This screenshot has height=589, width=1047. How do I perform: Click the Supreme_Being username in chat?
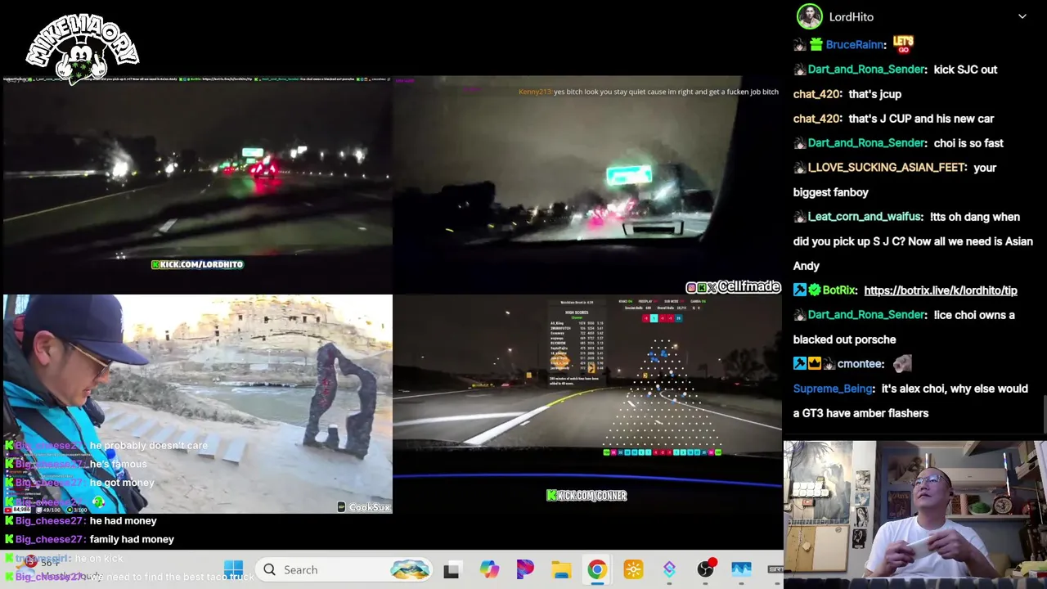(834, 389)
